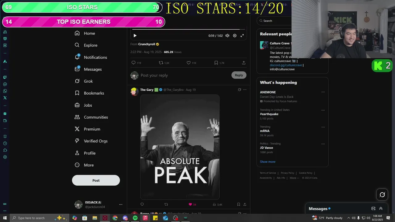Expand the Messages drawer
The height and width of the screenshot is (222, 395).
[x=381, y=209]
